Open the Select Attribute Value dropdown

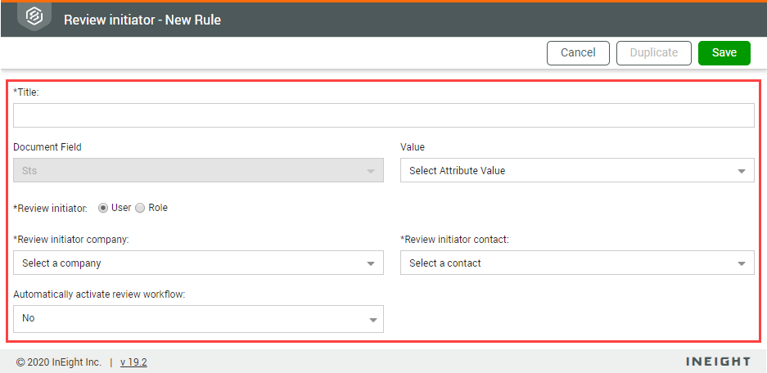tap(576, 171)
